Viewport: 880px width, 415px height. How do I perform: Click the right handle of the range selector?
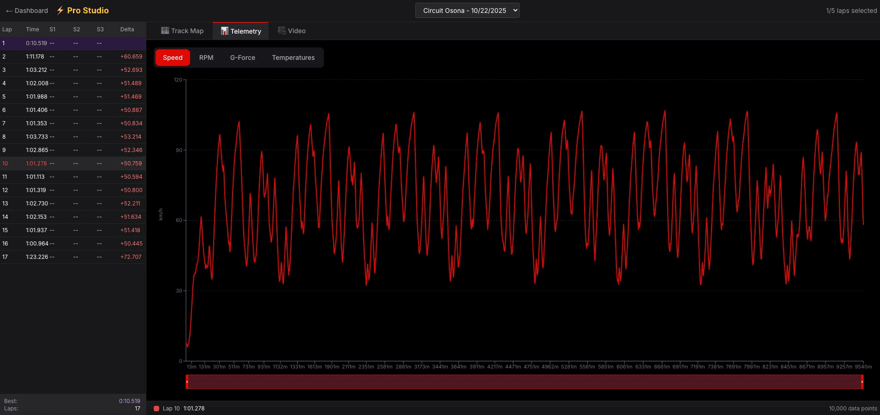pos(862,382)
